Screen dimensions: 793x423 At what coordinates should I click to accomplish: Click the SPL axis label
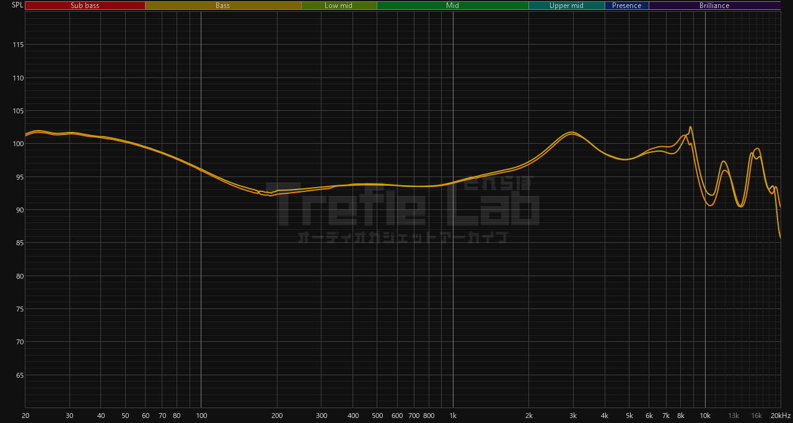pyautogui.click(x=17, y=6)
